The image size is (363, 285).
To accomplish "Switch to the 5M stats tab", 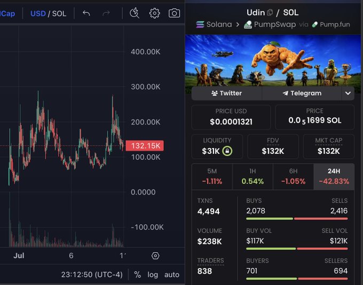I will click(212, 176).
